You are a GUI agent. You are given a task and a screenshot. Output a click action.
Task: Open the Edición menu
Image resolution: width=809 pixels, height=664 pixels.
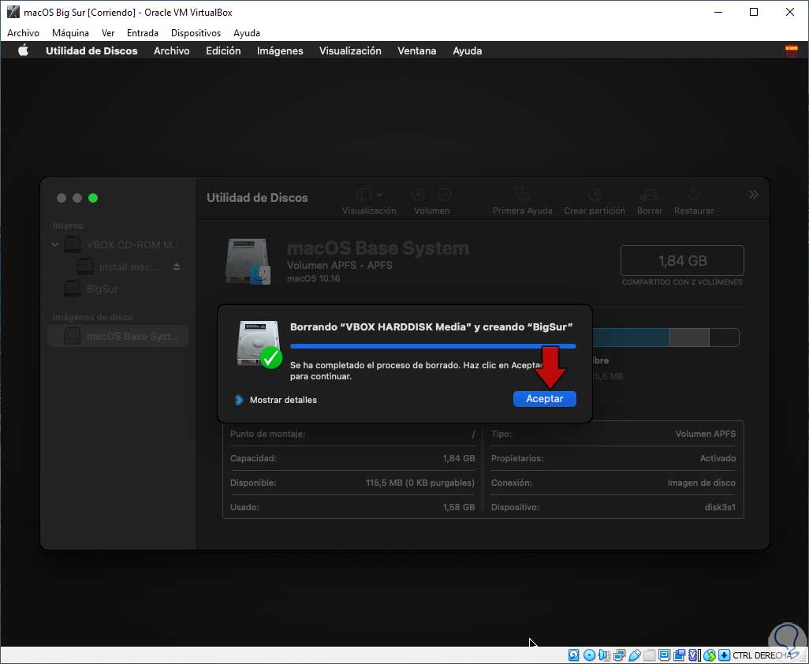(x=223, y=50)
